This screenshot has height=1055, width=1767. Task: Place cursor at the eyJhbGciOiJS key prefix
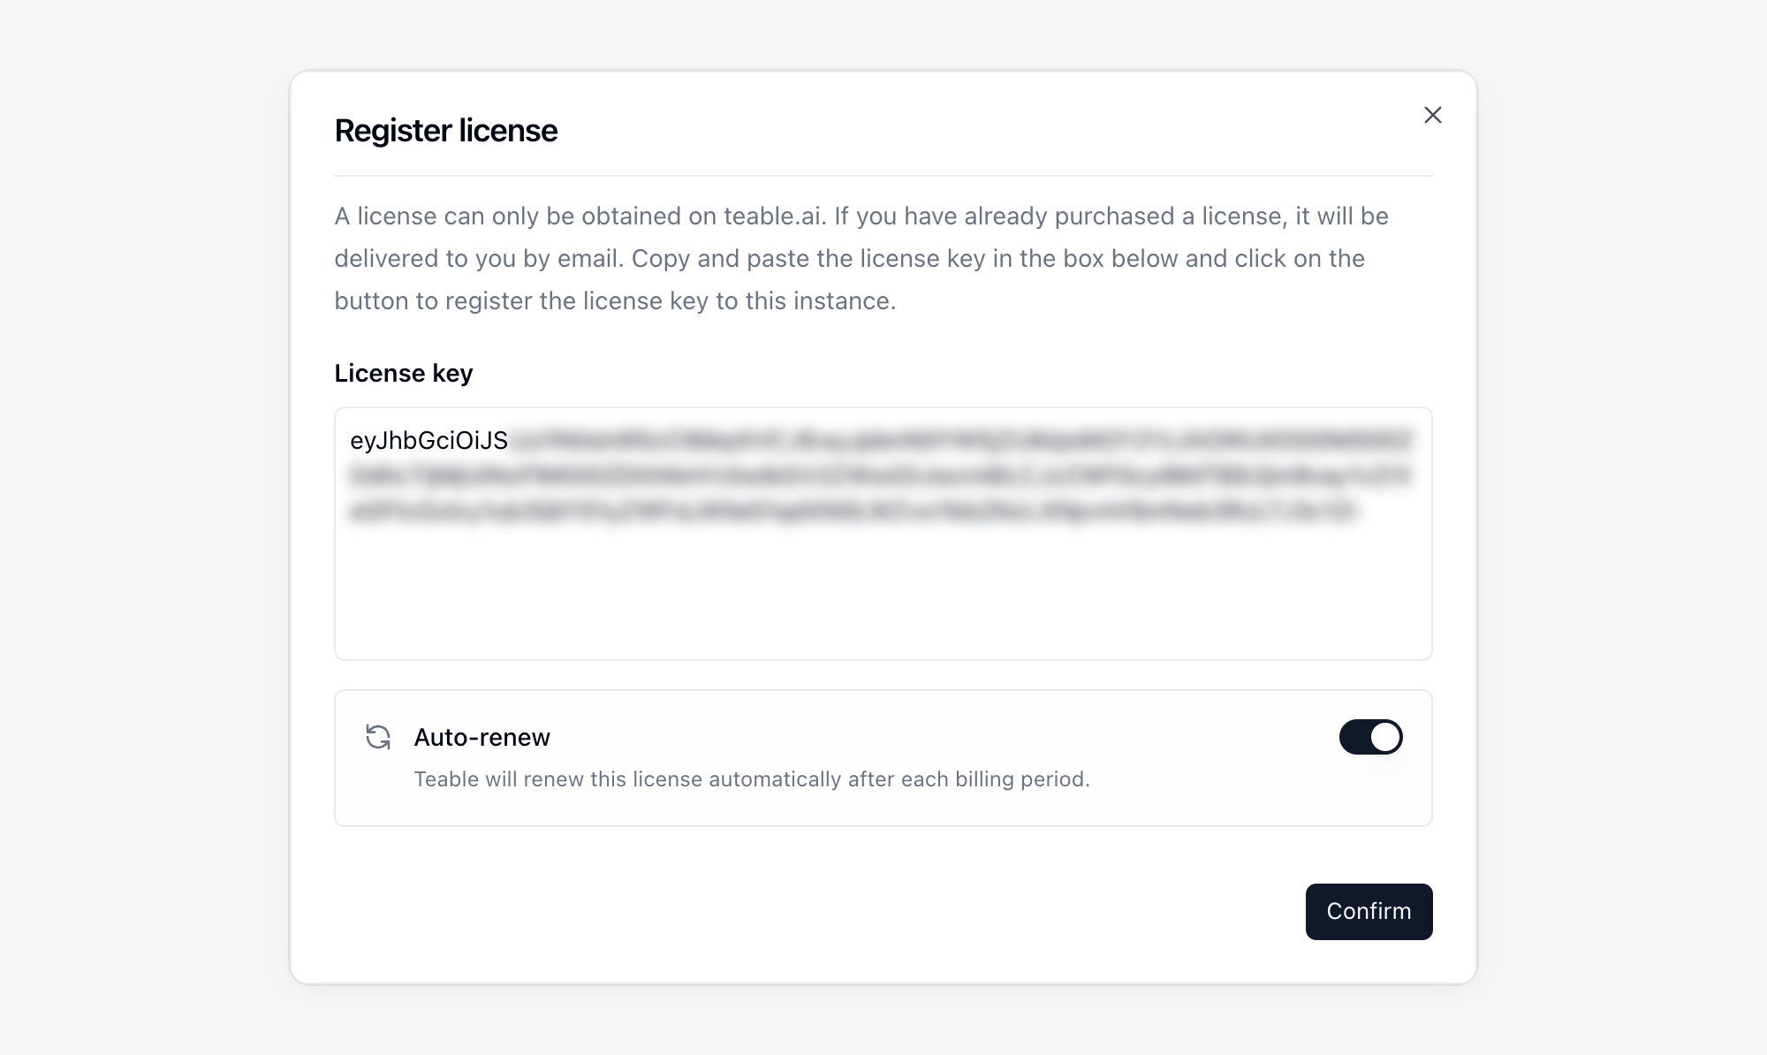(x=429, y=440)
